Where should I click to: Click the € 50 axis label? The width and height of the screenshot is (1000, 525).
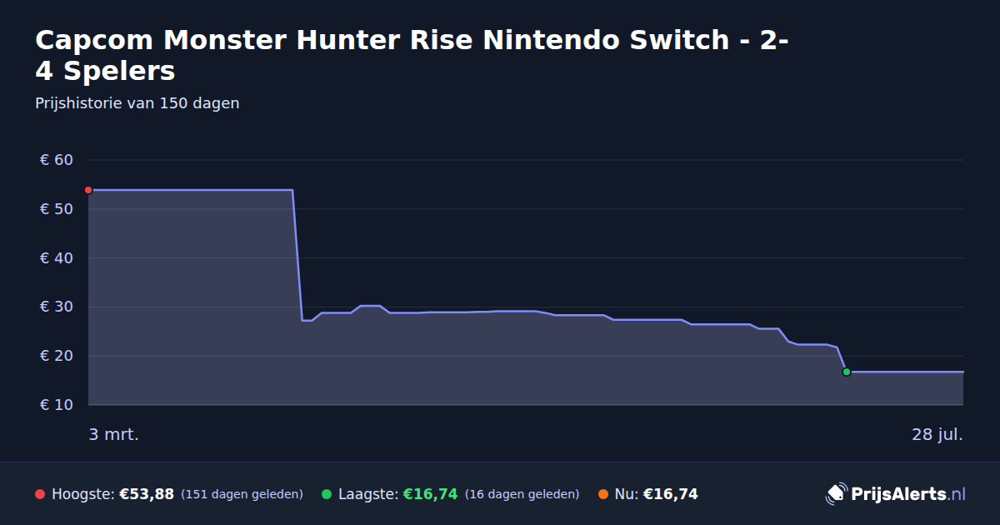(57, 209)
